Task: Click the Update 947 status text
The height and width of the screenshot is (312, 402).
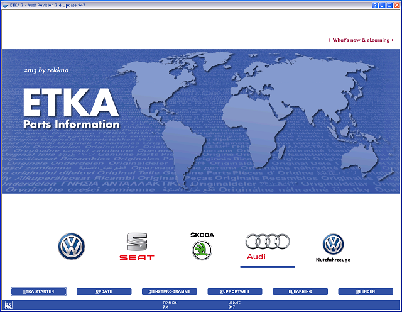Action: (234, 305)
